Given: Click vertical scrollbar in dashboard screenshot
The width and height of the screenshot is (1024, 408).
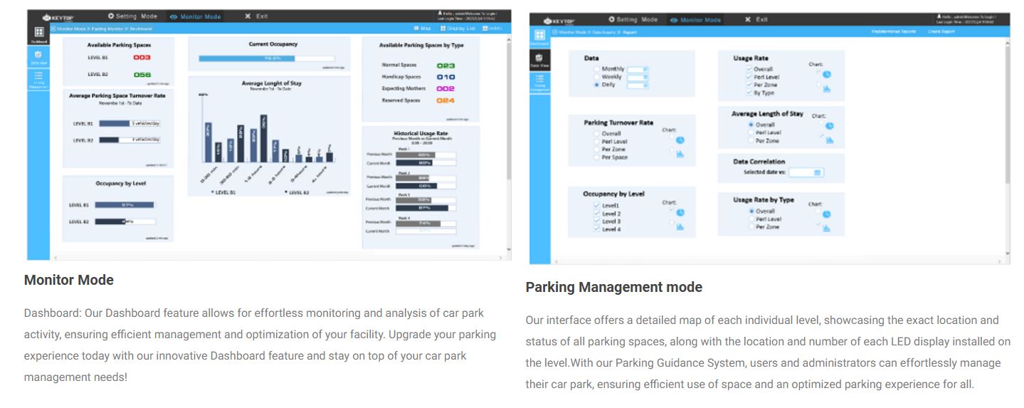Looking at the screenshot, I should coord(508,142).
